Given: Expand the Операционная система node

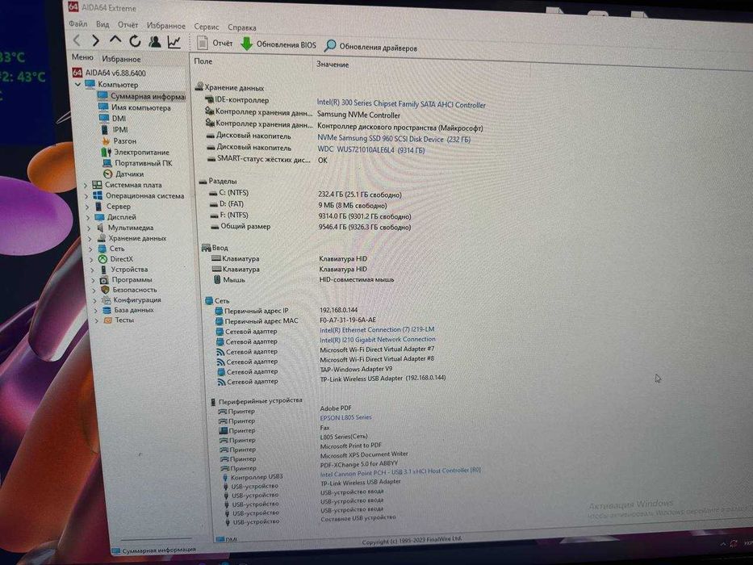Looking at the screenshot, I should [86, 196].
